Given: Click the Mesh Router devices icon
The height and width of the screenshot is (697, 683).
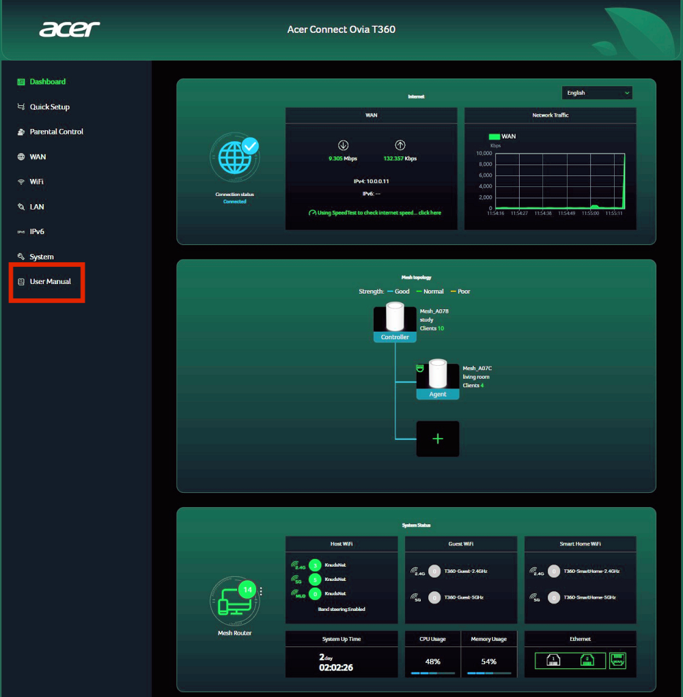Looking at the screenshot, I should [x=234, y=601].
